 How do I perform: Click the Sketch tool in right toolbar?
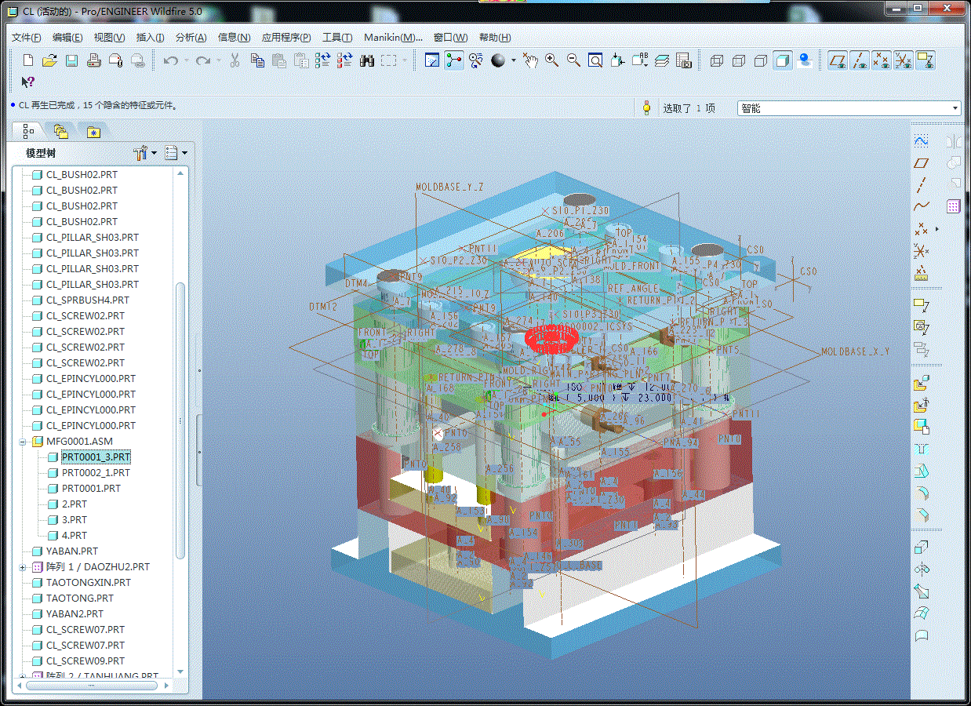pyautogui.click(x=922, y=140)
